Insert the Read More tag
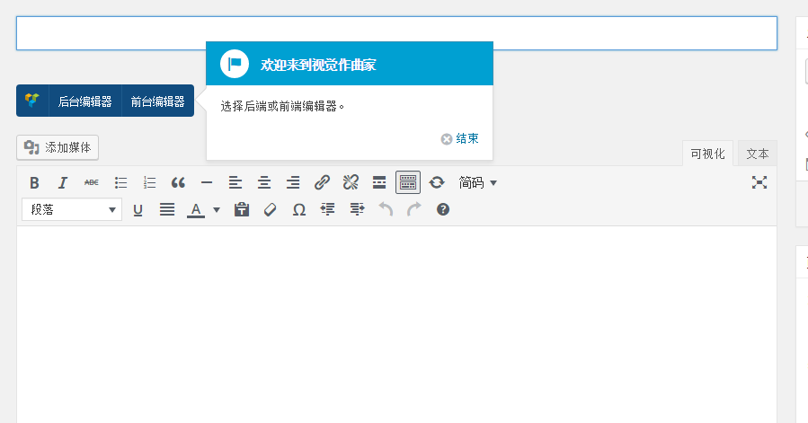Image resolution: width=808 pixels, height=423 pixels. pyautogui.click(x=379, y=182)
